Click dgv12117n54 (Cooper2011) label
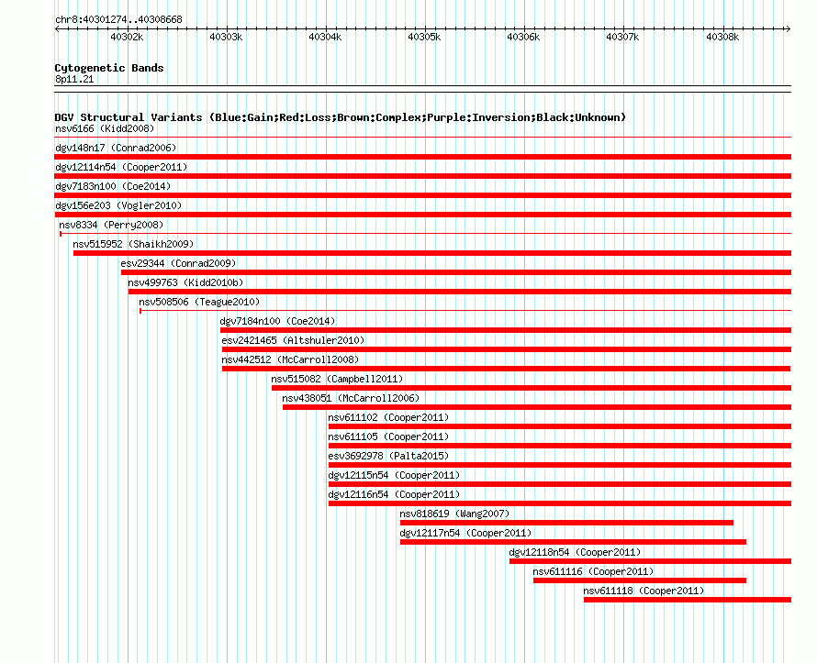The width and height of the screenshot is (817, 663). tap(465, 533)
